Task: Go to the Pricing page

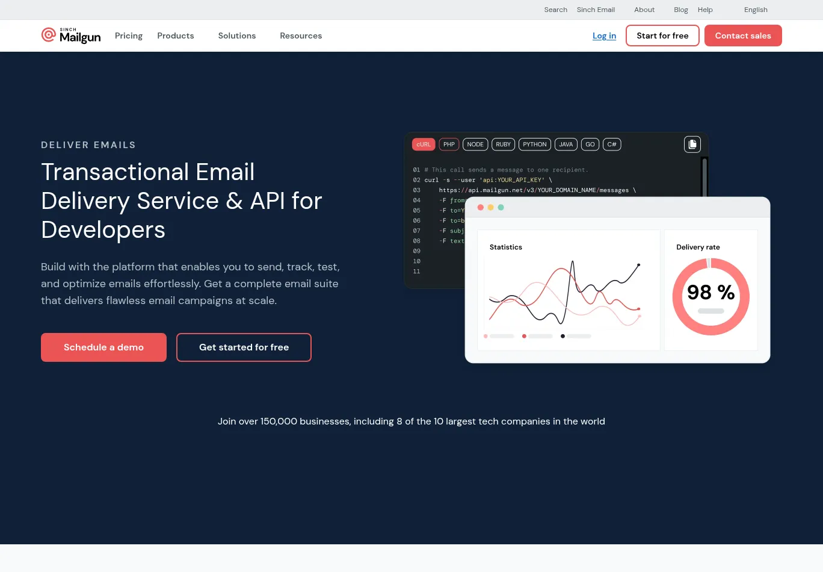Action: [129, 36]
